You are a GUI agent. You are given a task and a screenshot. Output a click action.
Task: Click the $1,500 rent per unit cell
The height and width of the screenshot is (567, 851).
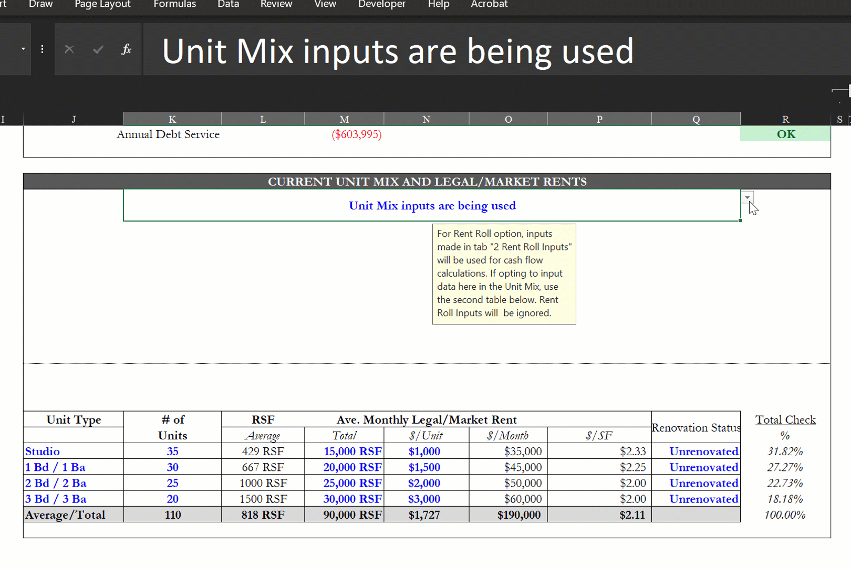click(x=426, y=467)
